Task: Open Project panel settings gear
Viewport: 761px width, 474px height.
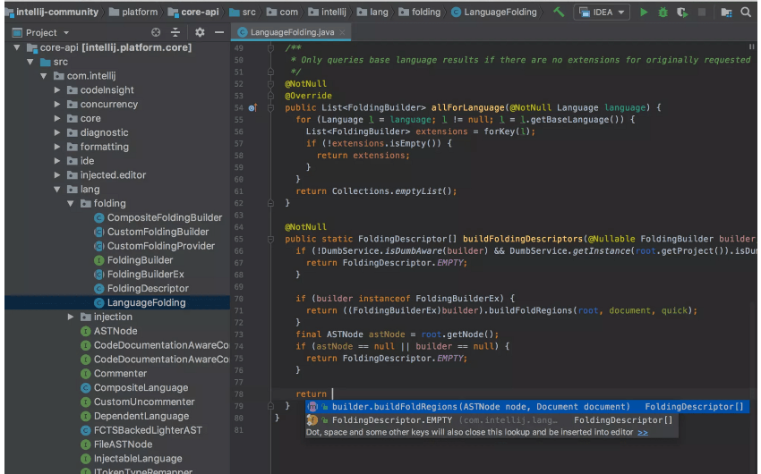Action: [199, 32]
